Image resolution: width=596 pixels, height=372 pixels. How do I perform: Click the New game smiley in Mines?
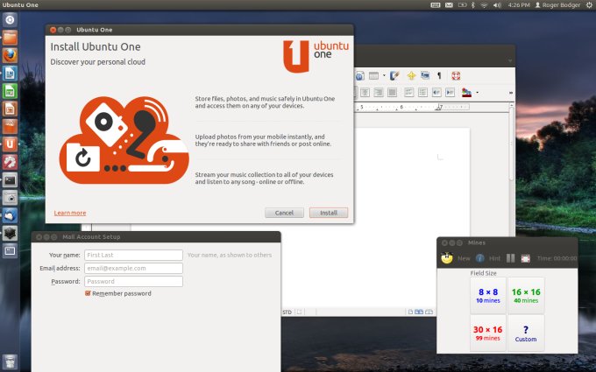pos(447,258)
